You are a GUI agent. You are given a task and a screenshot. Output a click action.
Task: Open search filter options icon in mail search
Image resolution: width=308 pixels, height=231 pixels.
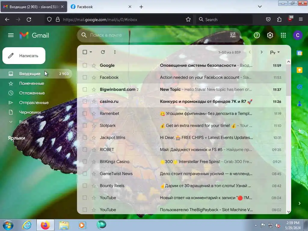click(x=233, y=35)
